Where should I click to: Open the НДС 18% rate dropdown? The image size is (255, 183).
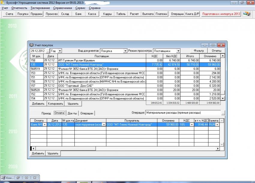191,125
